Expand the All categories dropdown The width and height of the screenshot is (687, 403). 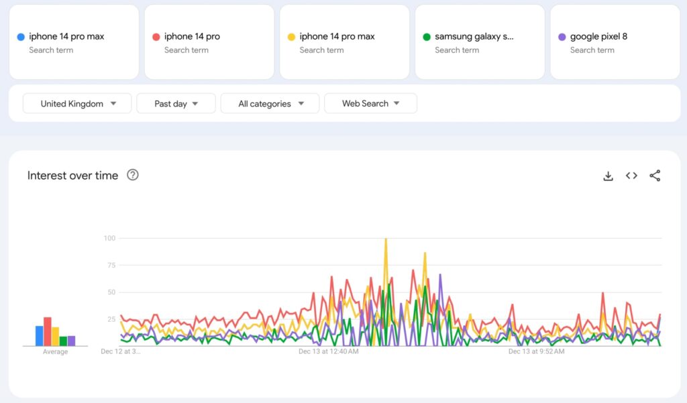270,103
